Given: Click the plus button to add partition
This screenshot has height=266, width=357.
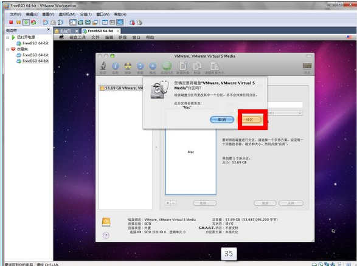Looking at the screenshot, I should (x=168, y=203).
